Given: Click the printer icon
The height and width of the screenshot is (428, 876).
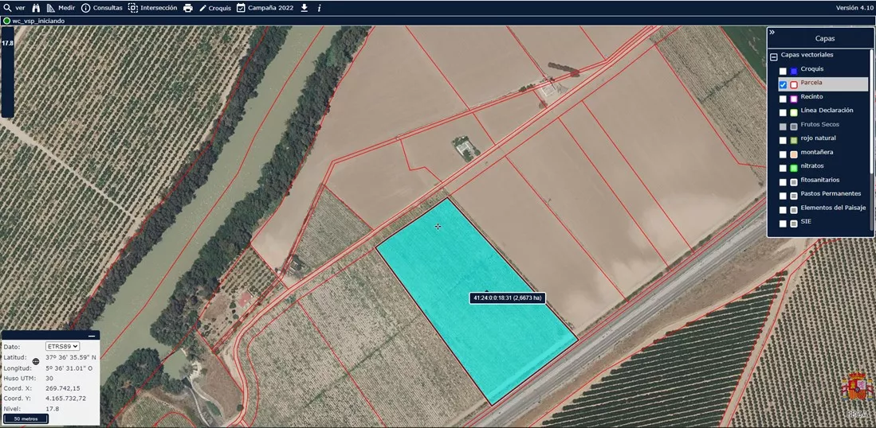Looking at the screenshot, I should pyautogui.click(x=188, y=8).
